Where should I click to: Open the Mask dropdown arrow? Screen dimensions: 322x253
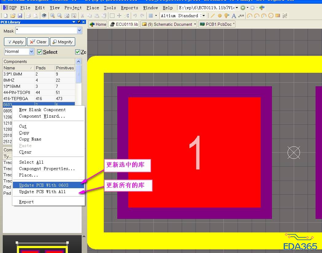coord(80,31)
